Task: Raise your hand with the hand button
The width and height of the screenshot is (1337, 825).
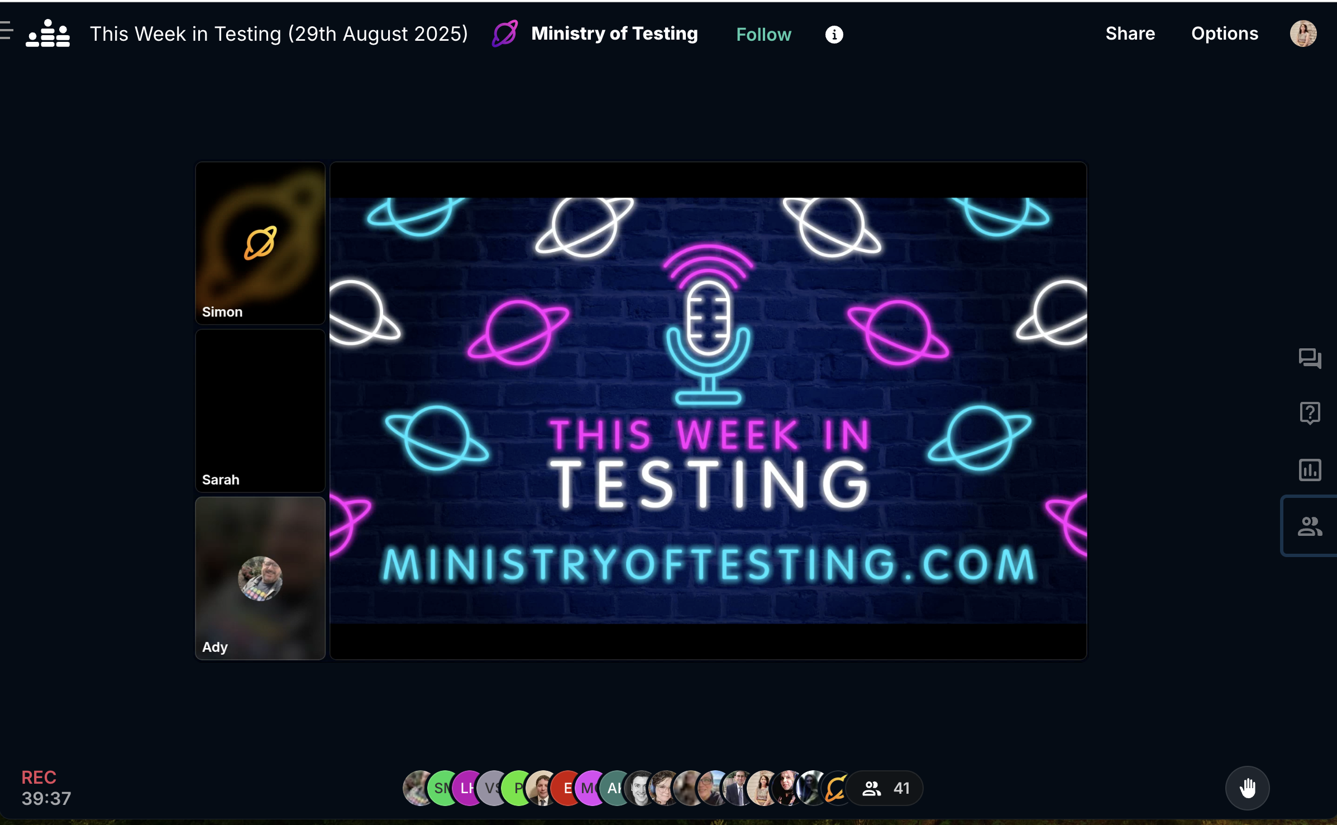Action: pos(1247,788)
